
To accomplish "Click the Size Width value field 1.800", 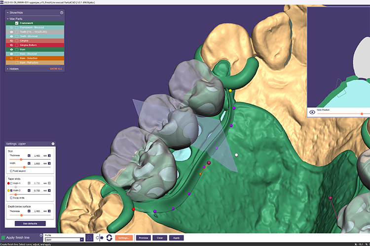I will (x=37, y=164).
